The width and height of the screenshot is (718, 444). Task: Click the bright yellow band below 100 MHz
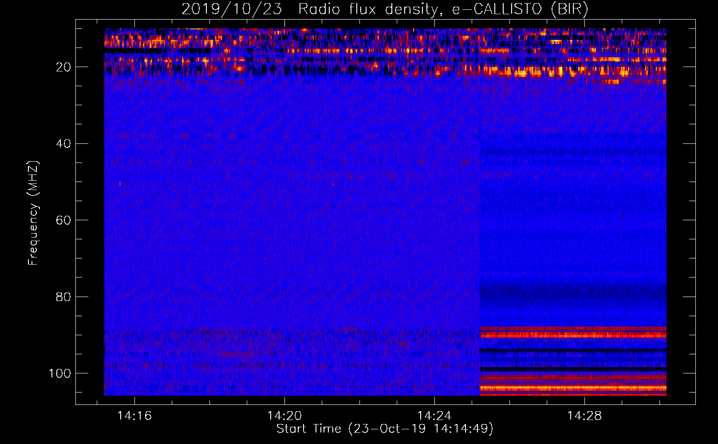coord(572,388)
